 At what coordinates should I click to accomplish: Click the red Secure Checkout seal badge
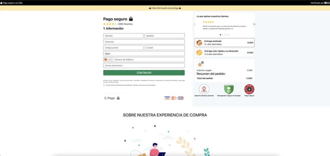pos(249,89)
